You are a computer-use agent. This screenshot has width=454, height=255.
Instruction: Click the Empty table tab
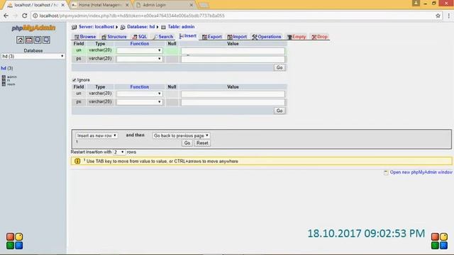click(x=297, y=37)
